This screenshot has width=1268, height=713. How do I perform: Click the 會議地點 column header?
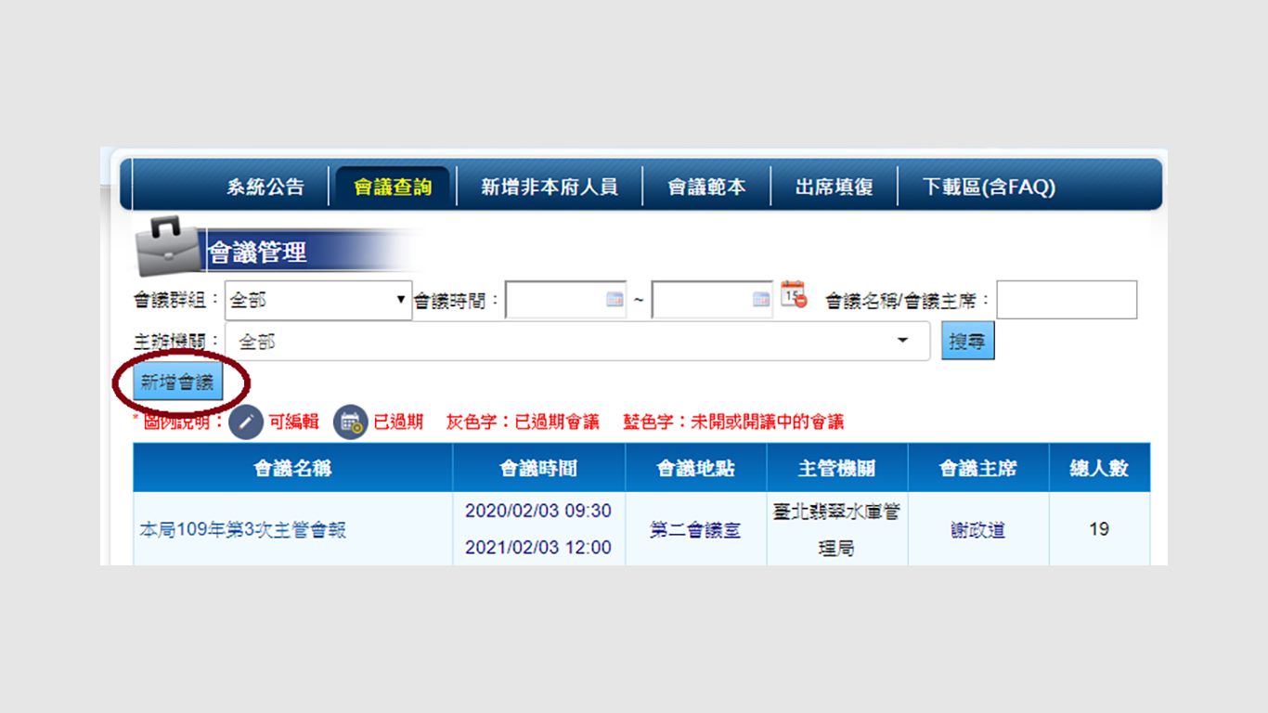[695, 468]
